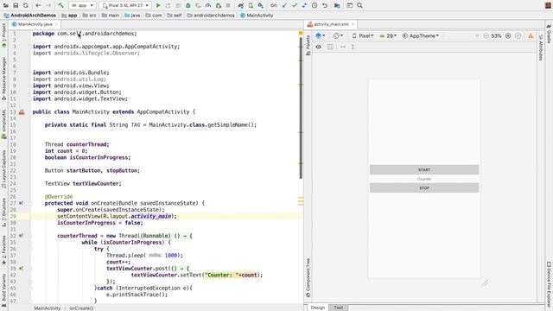553x311 pixels.
Task: Click the run gutter icon at line 13
Action: 22,112
